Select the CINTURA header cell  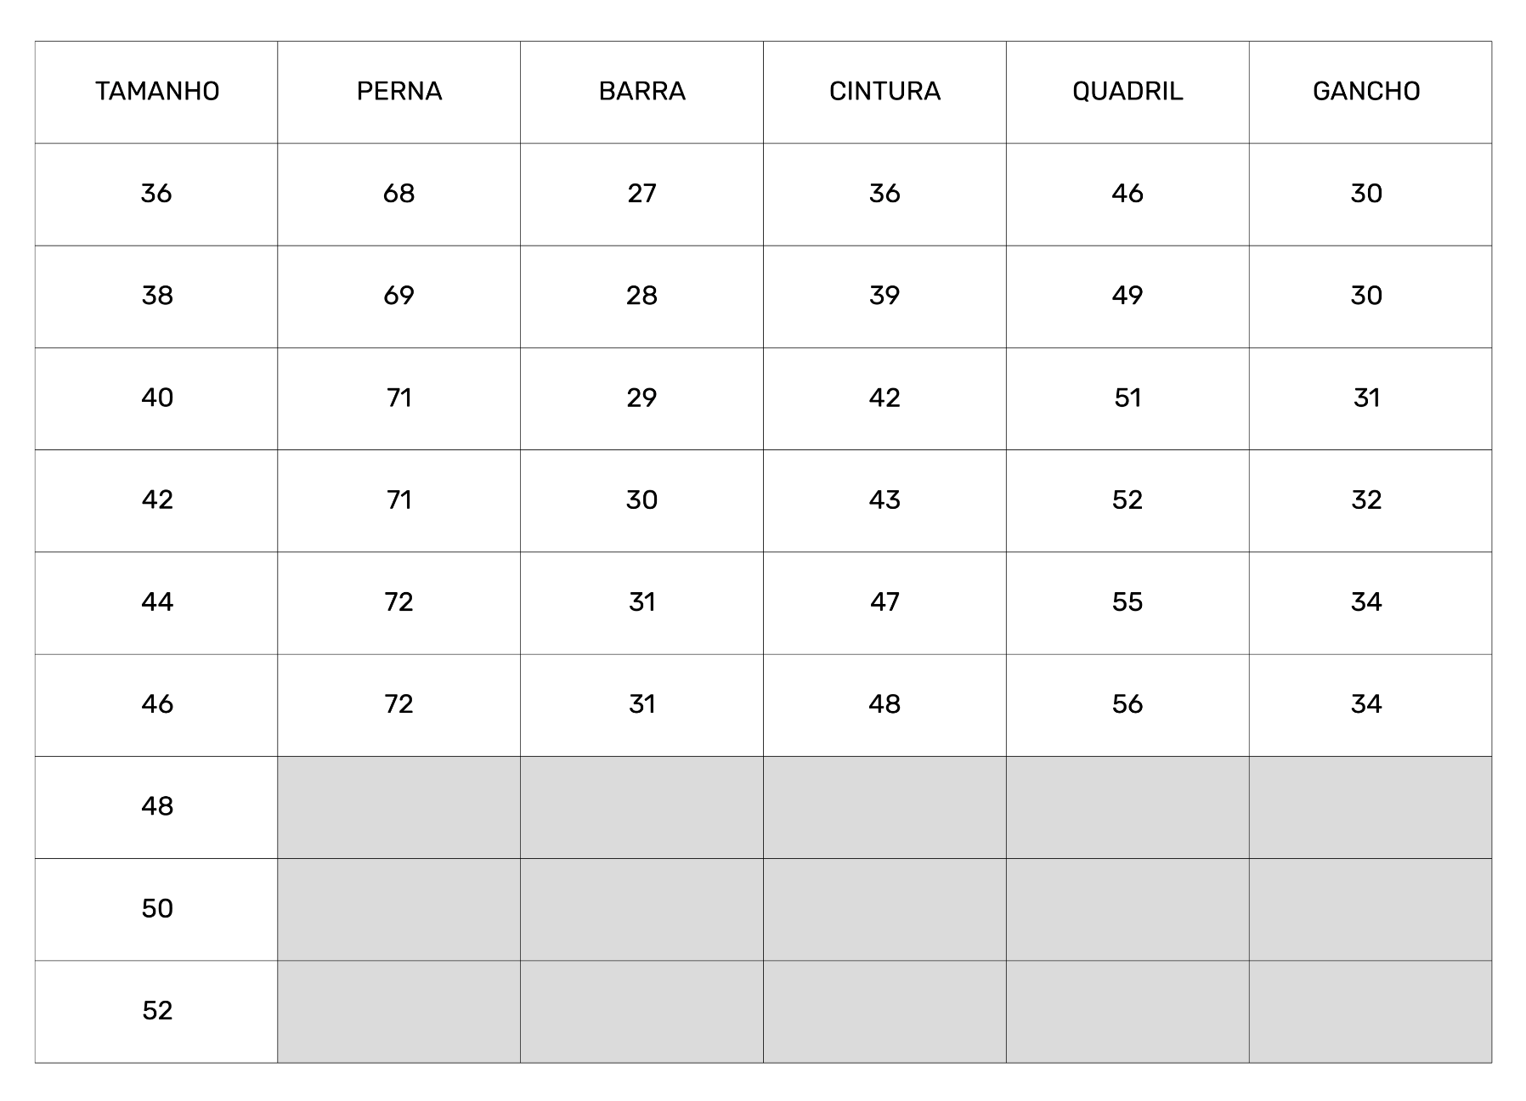coord(885,92)
